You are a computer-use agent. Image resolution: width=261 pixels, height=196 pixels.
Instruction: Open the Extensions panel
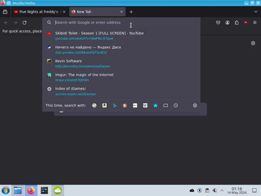click(237, 22)
